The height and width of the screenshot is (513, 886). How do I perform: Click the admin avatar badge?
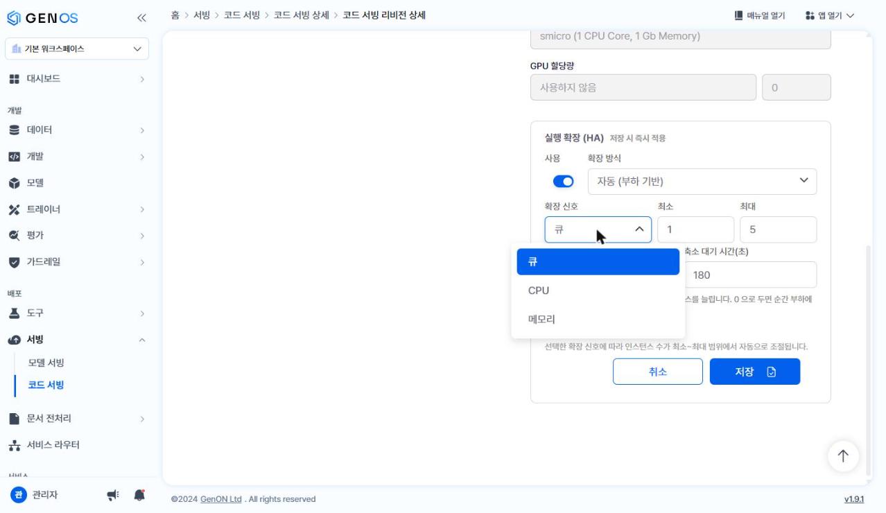pos(19,494)
